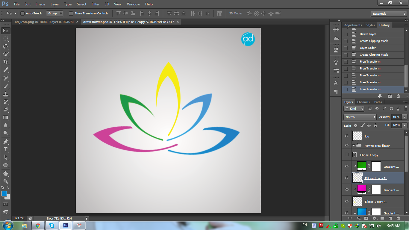The width and height of the screenshot is (409, 230).
Task: Select the Horizontal Type tool
Action: tap(5, 149)
